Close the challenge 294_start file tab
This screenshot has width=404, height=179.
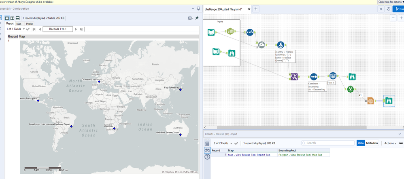(249, 9)
